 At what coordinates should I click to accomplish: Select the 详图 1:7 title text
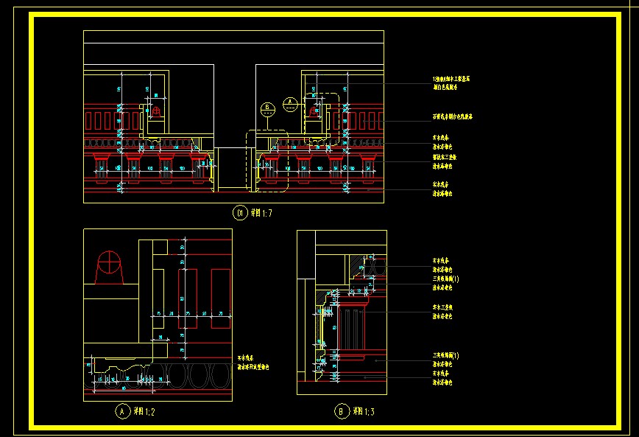tap(261, 213)
